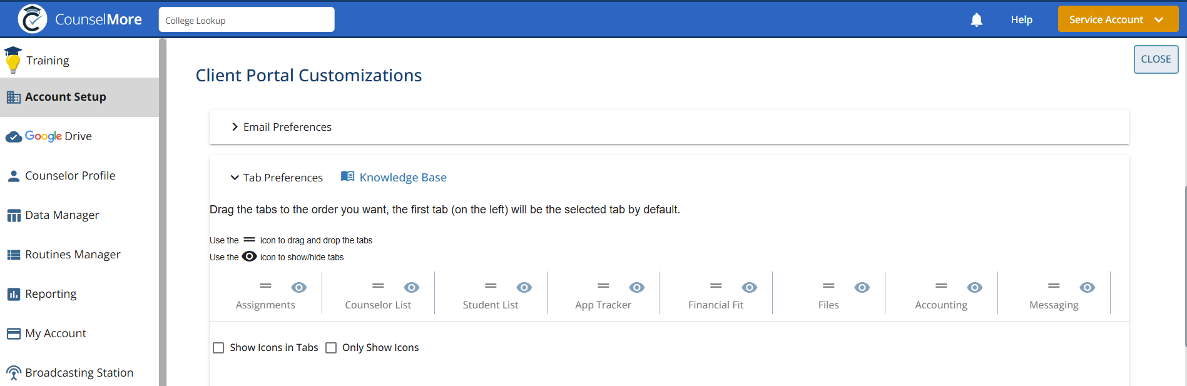
Task: Grab the Financial Fit drag handle
Action: pos(716,286)
